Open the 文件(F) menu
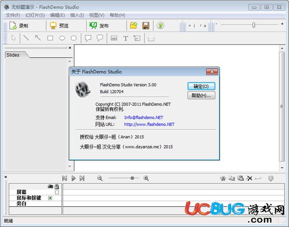The image size is (289, 227). [x=13, y=15]
